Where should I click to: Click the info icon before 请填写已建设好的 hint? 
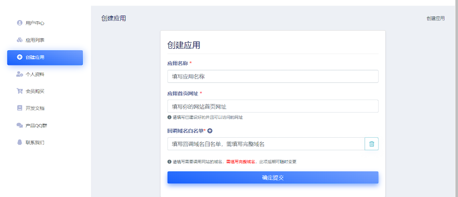point(169,118)
